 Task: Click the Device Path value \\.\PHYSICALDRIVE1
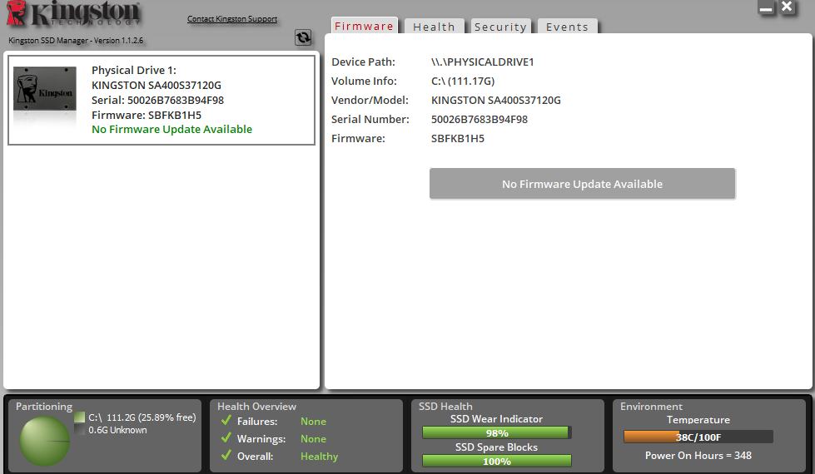tap(482, 62)
